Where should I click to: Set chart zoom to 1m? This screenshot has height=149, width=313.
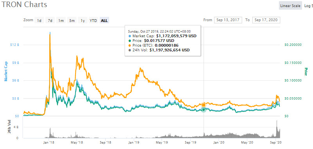pos(61,21)
